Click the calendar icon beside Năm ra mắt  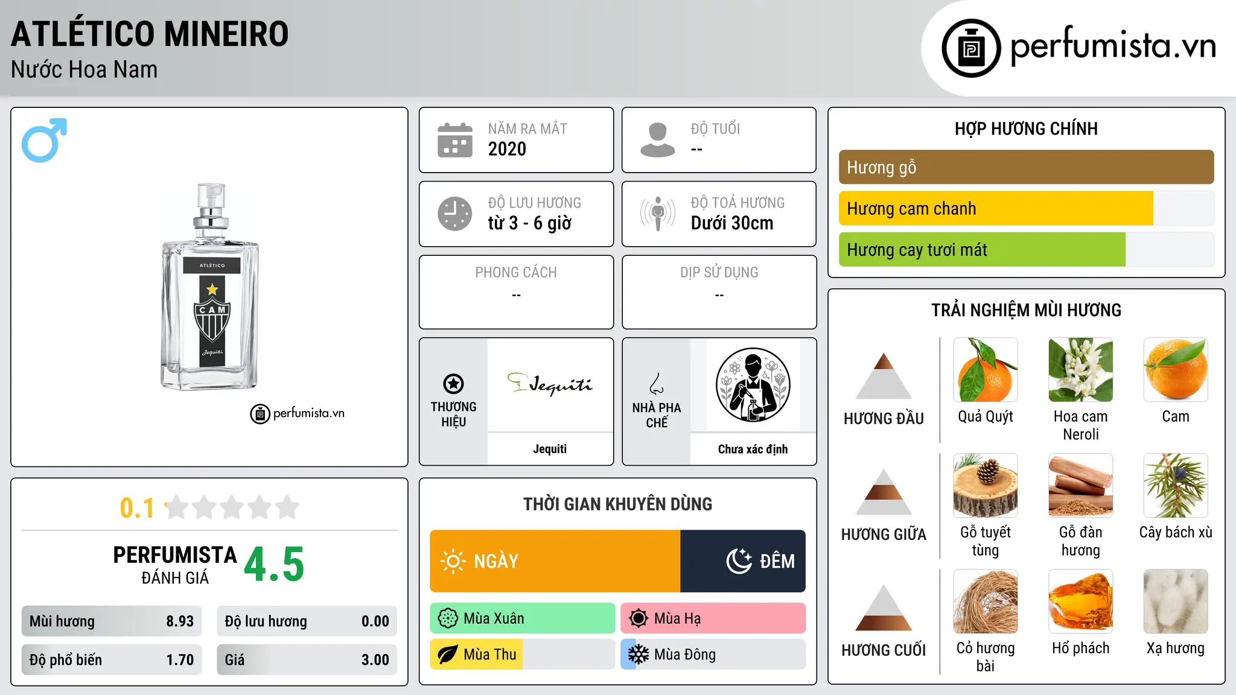455,140
